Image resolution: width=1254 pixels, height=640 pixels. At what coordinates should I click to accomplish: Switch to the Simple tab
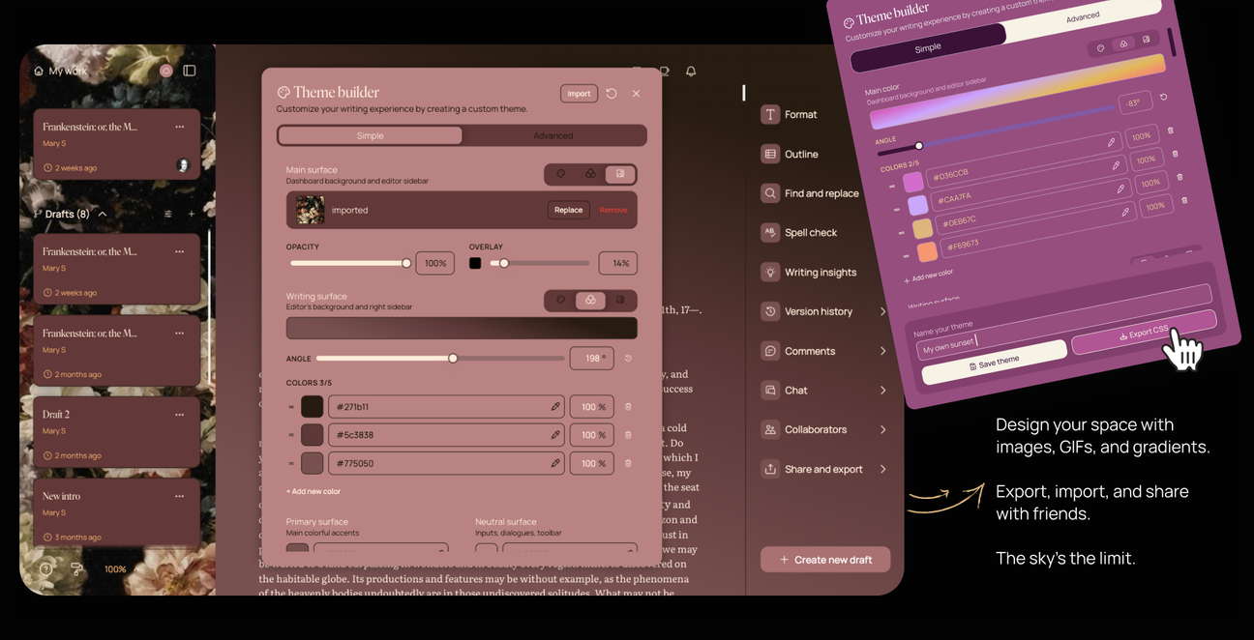(x=370, y=135)
